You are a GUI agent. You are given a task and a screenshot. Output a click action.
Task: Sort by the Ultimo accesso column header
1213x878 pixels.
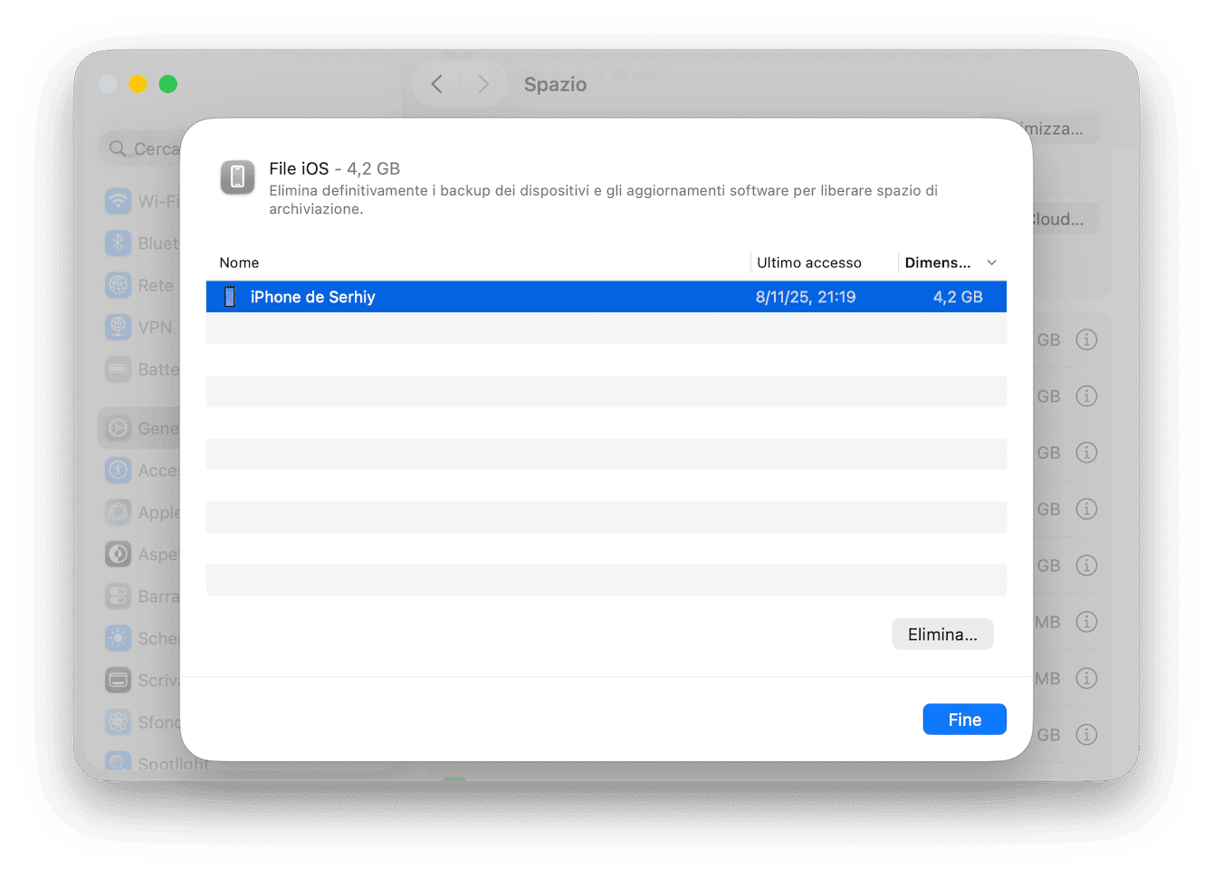(x=809, y=262)
